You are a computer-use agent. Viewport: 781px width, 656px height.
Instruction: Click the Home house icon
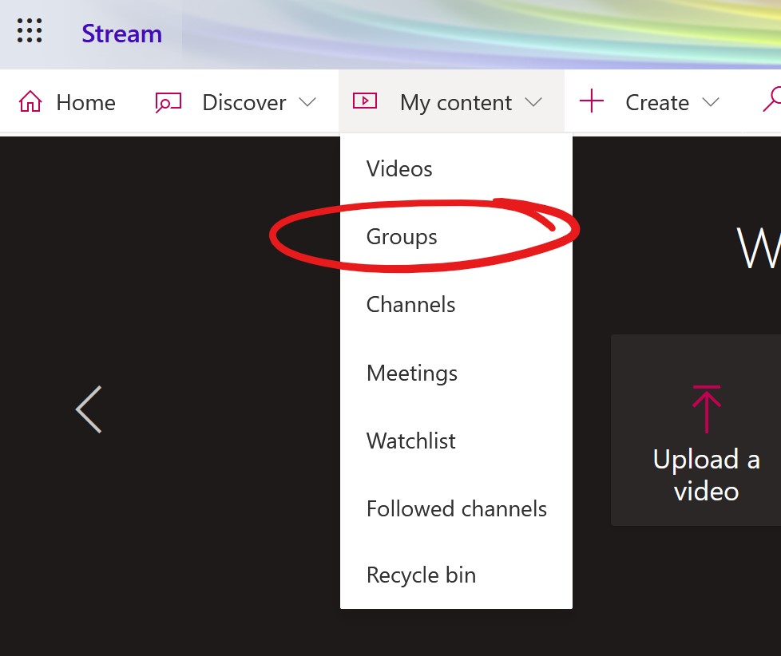pos(29,101)
